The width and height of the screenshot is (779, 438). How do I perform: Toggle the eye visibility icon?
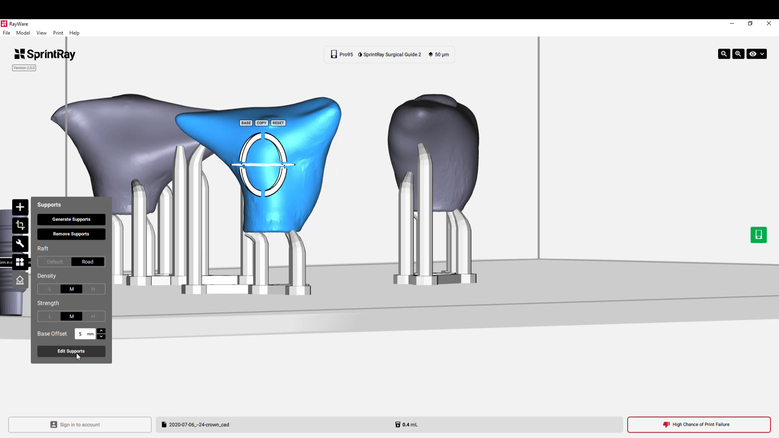(x=753, y=54)
